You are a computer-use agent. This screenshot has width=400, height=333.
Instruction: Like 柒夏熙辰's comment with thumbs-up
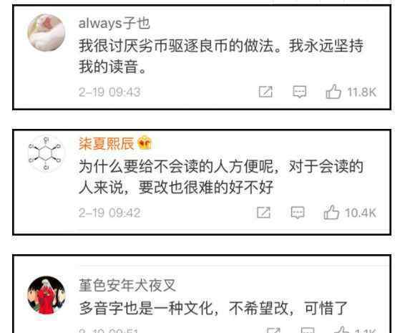click(x=331, y=212)
